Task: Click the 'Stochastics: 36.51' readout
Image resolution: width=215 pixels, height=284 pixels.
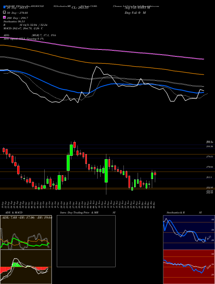Action: 14,22
